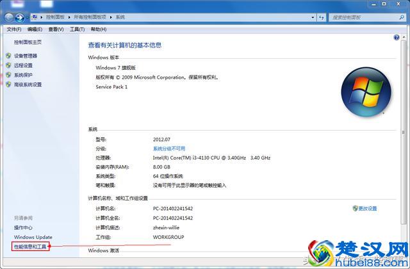This screenshot has height=269, width=410.
Task: Select the Windows 7 旗舰版 edition text
Action: [115, 68]
